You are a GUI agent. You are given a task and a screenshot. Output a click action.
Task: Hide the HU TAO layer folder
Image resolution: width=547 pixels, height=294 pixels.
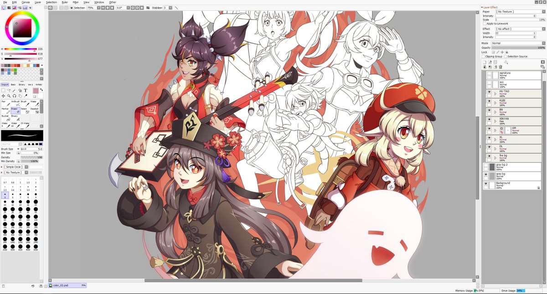click(489, 92)
